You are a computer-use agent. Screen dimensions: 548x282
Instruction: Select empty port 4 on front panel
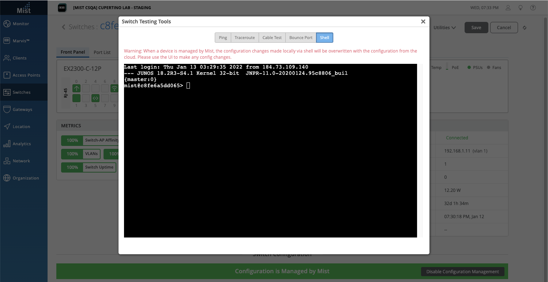[x=95, y=88]
